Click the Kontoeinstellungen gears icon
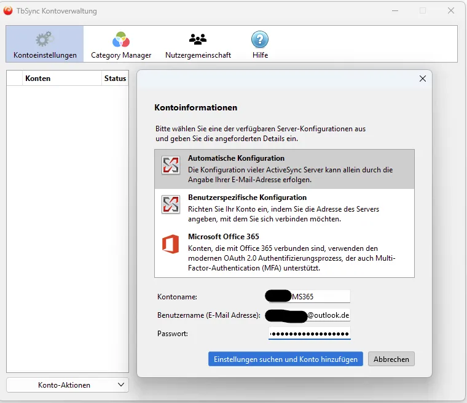 click(44, 39)
